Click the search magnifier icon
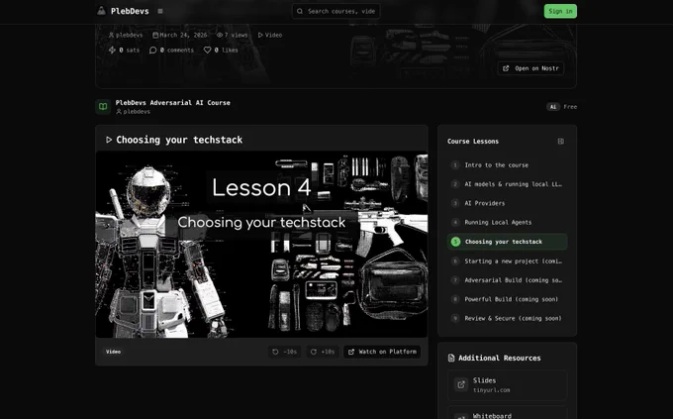The height and width of the screenshot is (419, 673). (300, 11)
